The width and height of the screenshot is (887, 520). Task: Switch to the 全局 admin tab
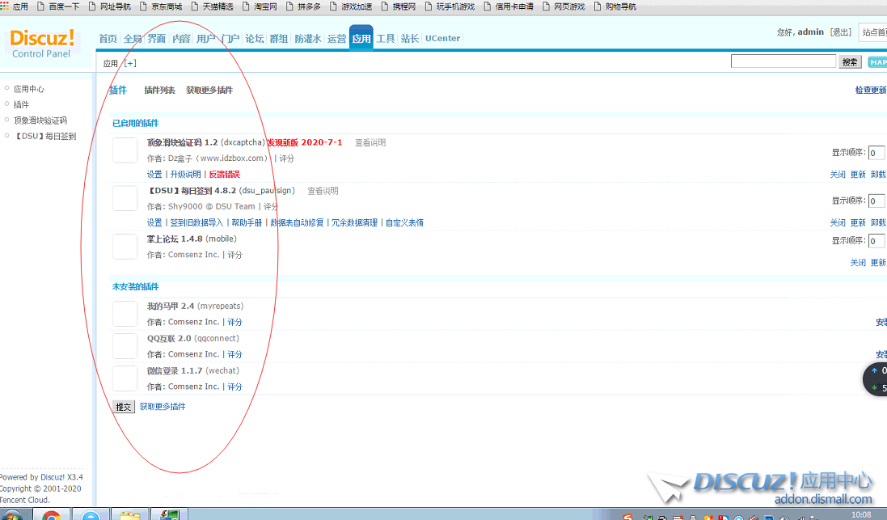[x=133, y=39]
